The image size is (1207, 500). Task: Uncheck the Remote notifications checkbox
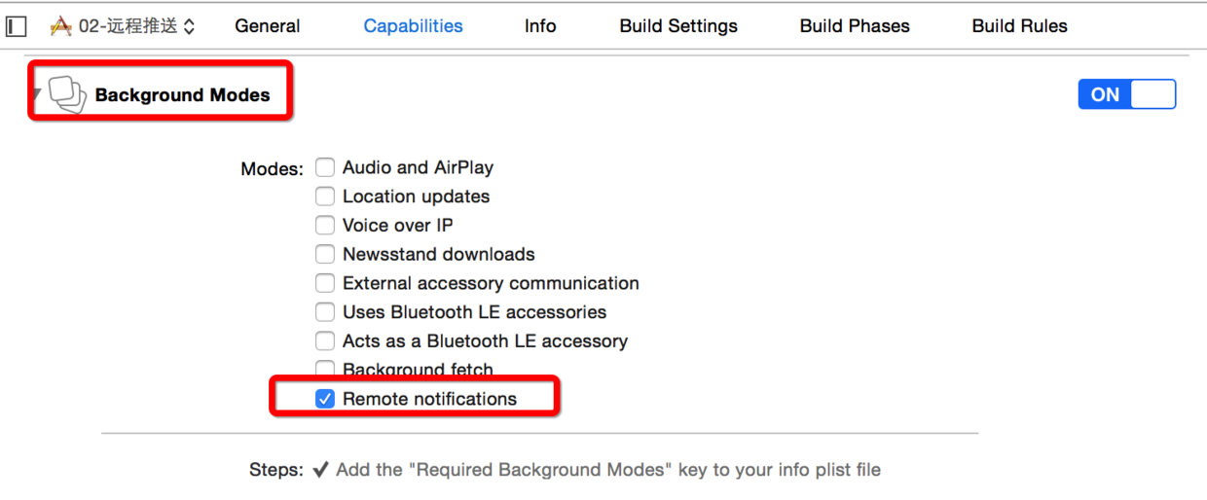tap(325, 399)
